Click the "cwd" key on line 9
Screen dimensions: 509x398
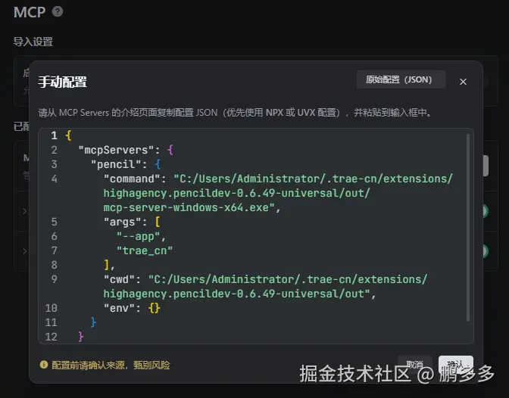(x=119, y=279)
